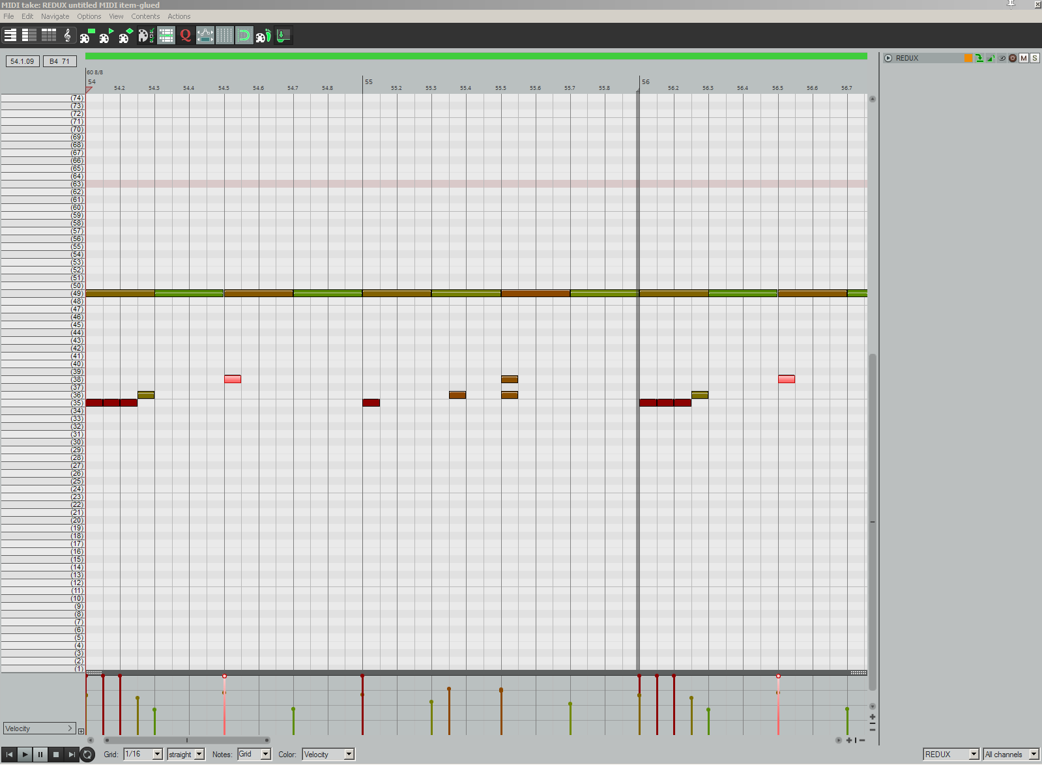Toggle REDUX editability green ramp icon

991,58
